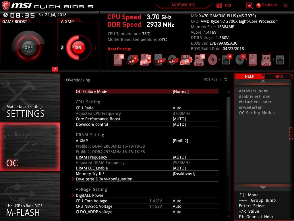Select plain hard disk boot icon near end
The height and width of the screenshot is (221, 294).
253,60
